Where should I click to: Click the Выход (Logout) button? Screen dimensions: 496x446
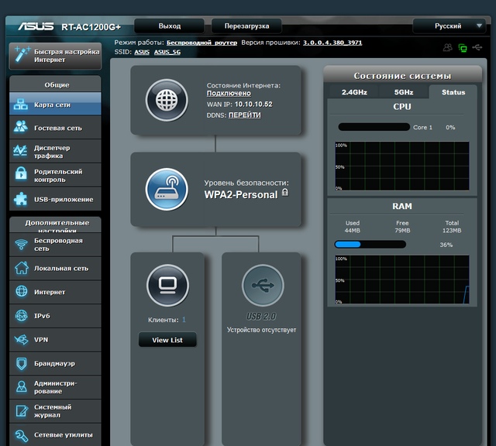[x=169, y=26]
